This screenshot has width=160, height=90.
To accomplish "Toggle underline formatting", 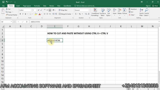I will [x=25, y=14].
